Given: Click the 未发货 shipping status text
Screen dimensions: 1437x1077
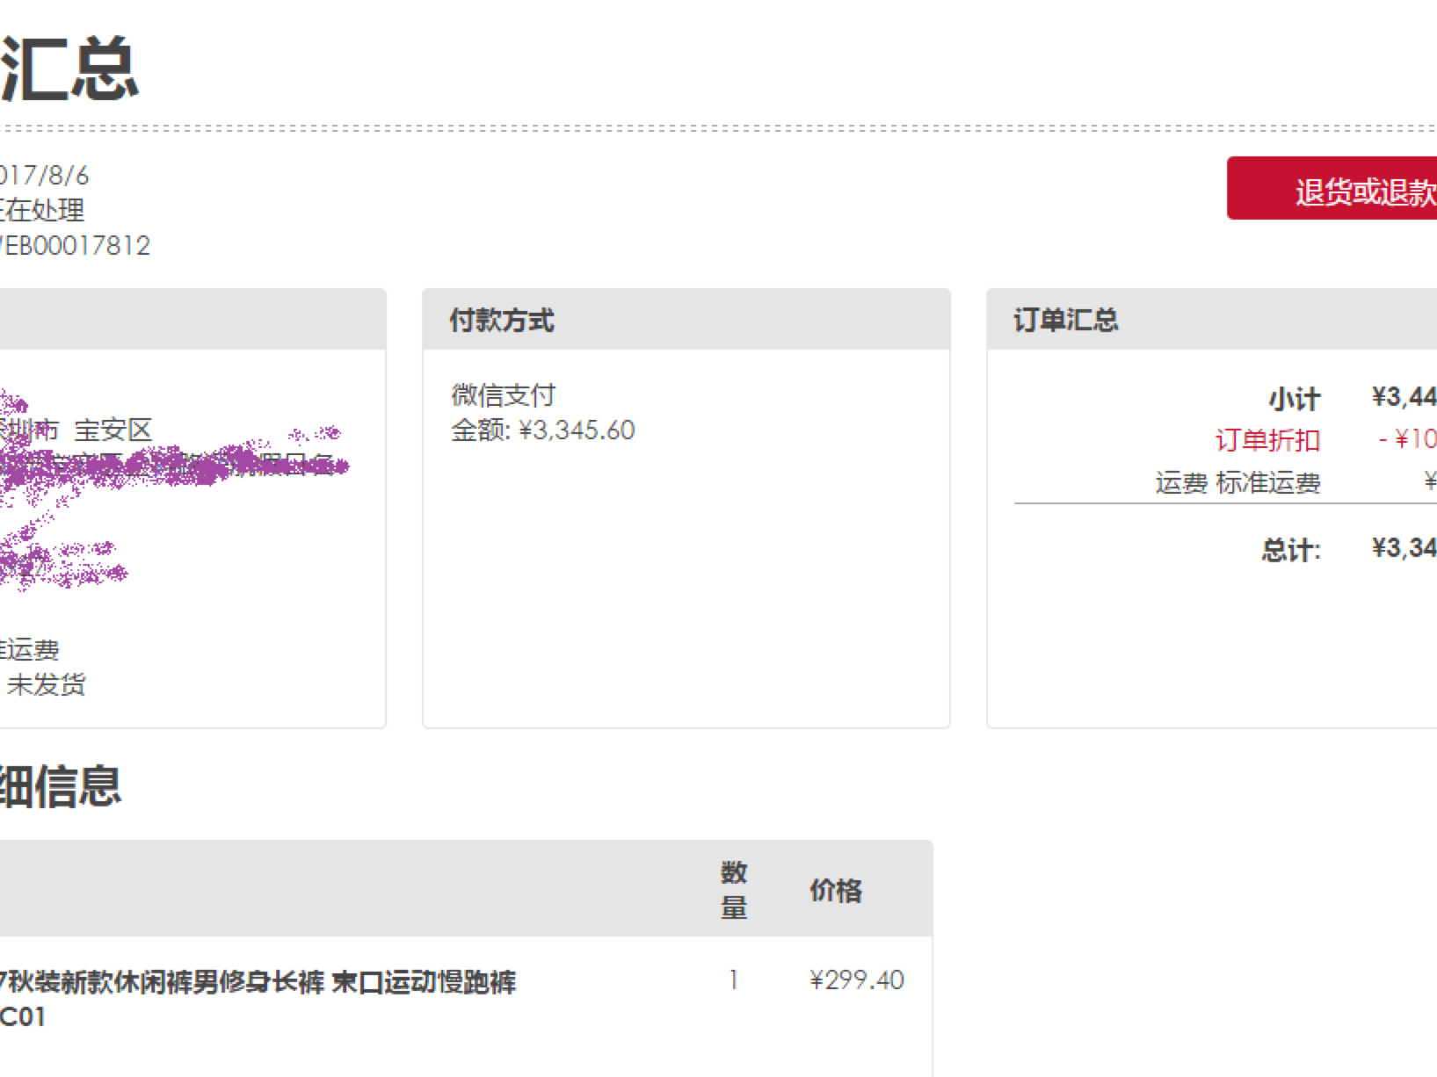Looking at the screenshot, I should [x=46, y=684].
